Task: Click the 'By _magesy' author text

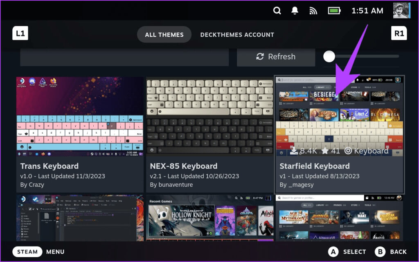Action: pos(297,185)
